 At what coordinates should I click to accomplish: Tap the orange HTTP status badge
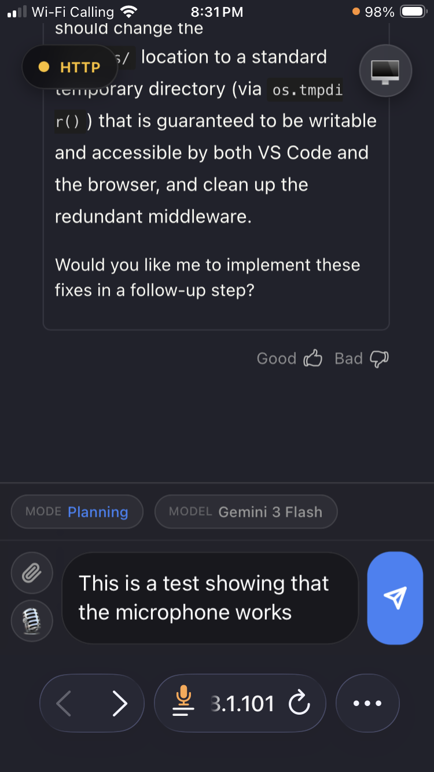click(69, 67)
